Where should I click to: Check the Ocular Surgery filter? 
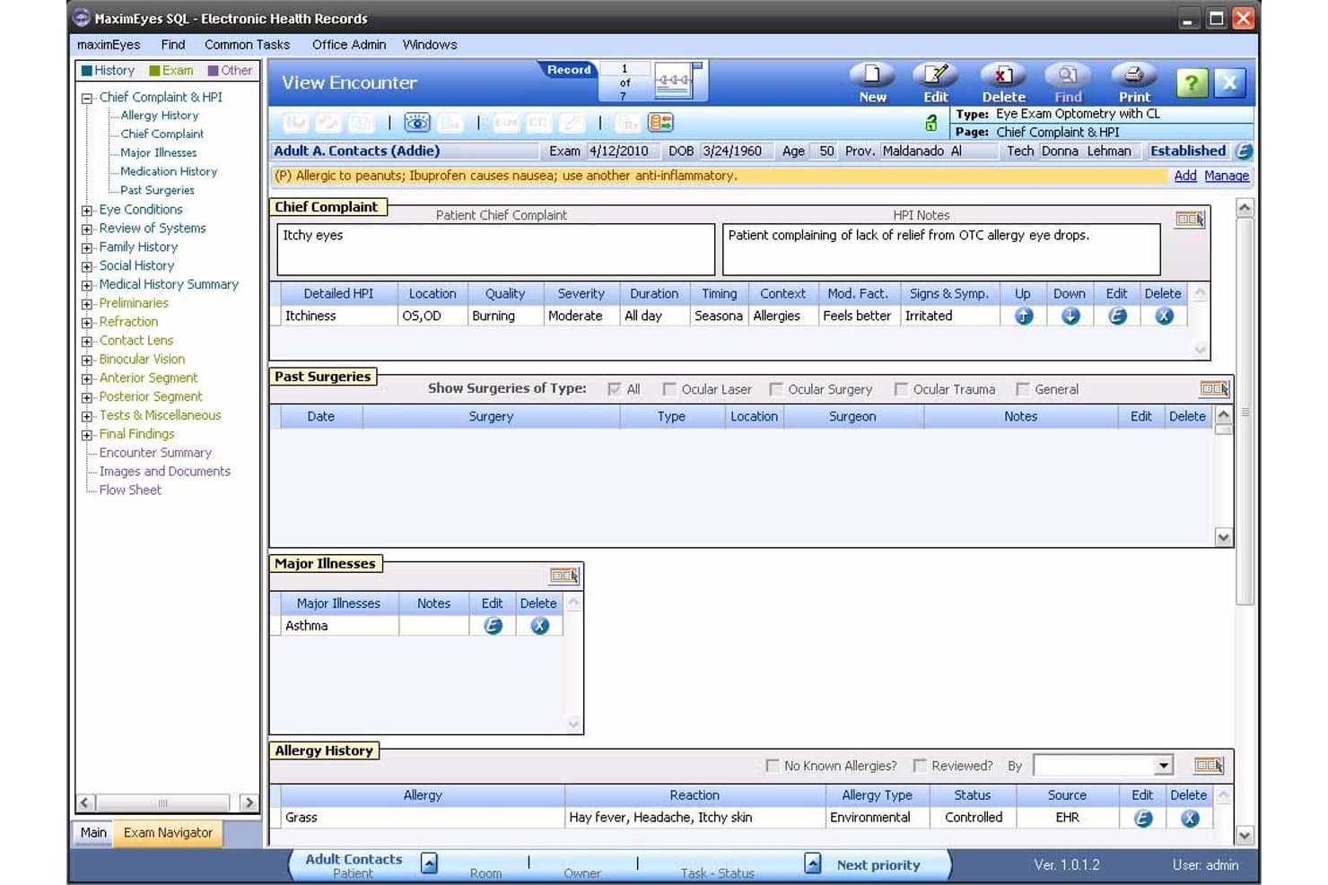pyautogui.click(x=776, y=389)
